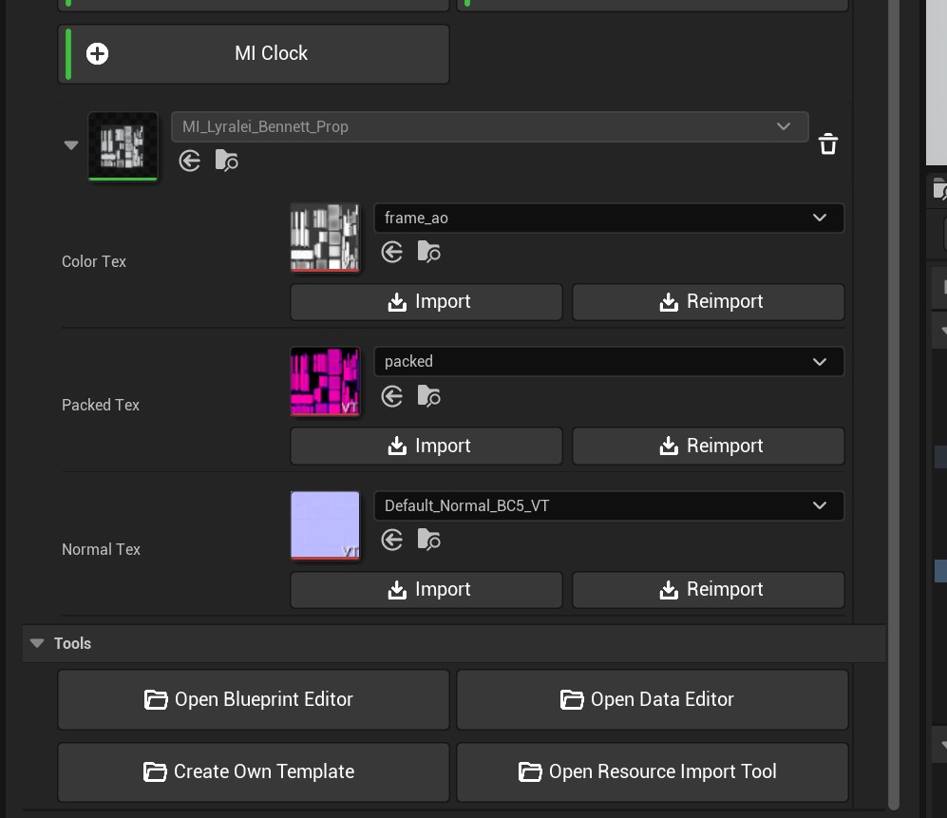Click the Packed Tex label
Screen dimensions: 947x818
(x=101, y=405)
